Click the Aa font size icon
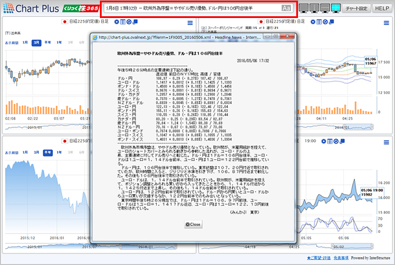Screen dimensions: 395x265 pos(286,8)
